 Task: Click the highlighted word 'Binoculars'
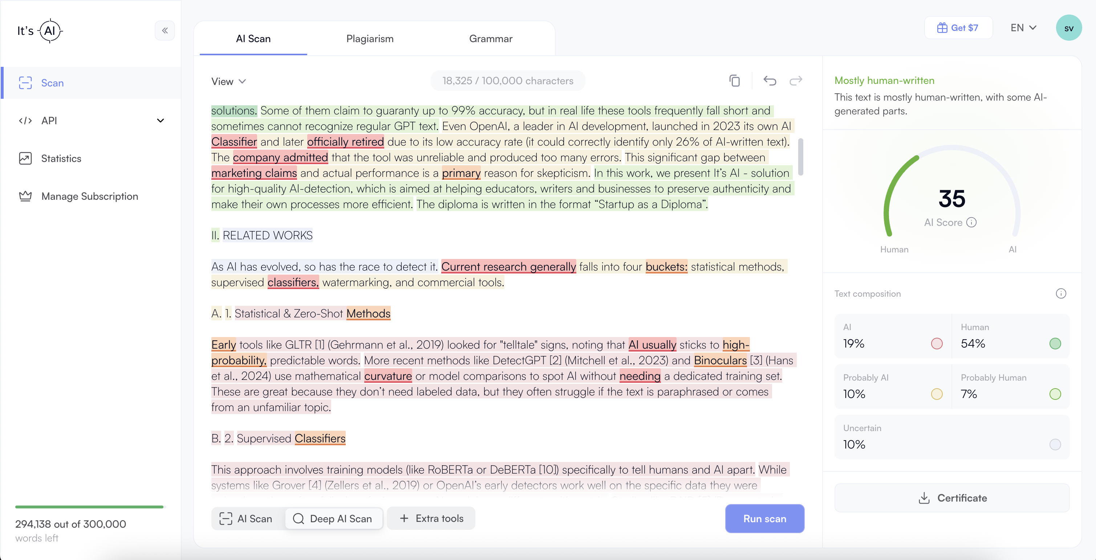[x=720, y=360]
